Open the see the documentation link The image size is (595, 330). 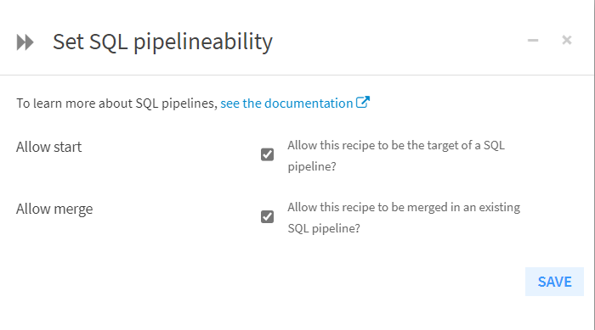286,103
